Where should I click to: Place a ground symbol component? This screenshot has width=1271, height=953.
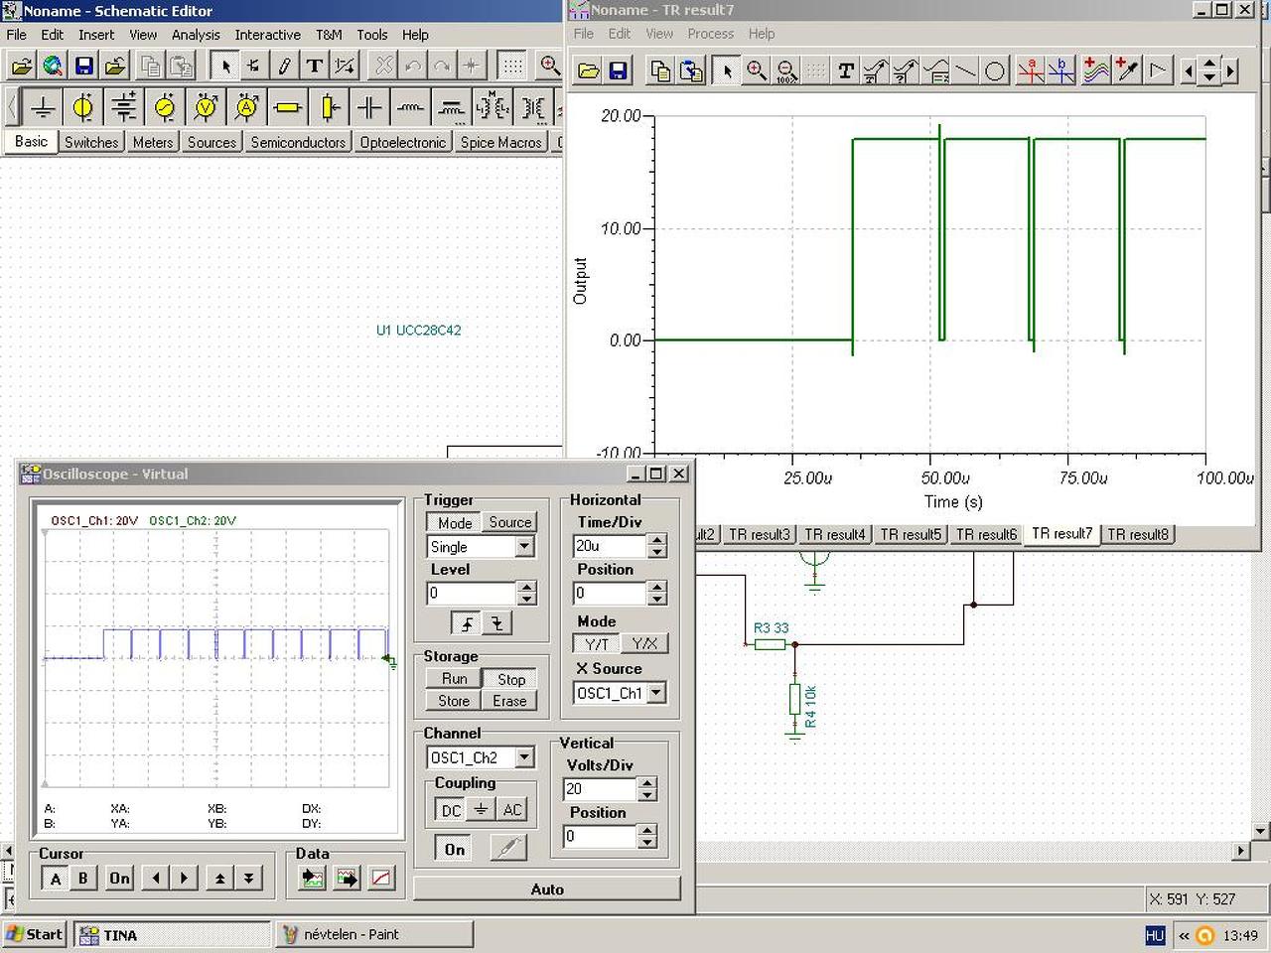43,107
